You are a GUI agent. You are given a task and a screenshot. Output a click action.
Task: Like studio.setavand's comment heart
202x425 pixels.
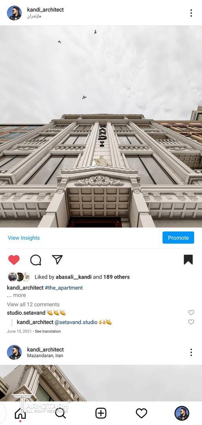(x=191, y=312)
